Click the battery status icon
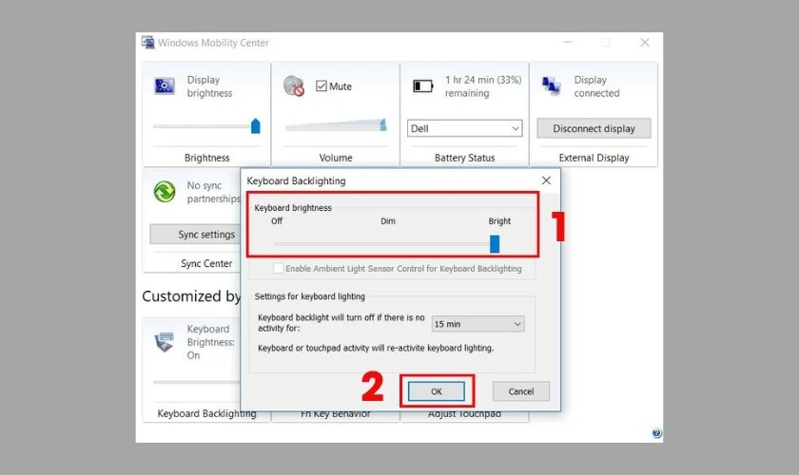Viewport: 799px width, 475px height. (423, 86)
